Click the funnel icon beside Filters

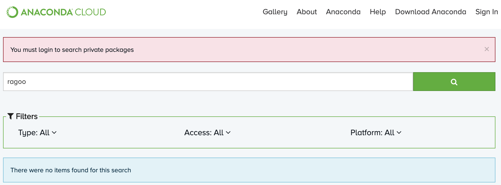pos(10,116)
